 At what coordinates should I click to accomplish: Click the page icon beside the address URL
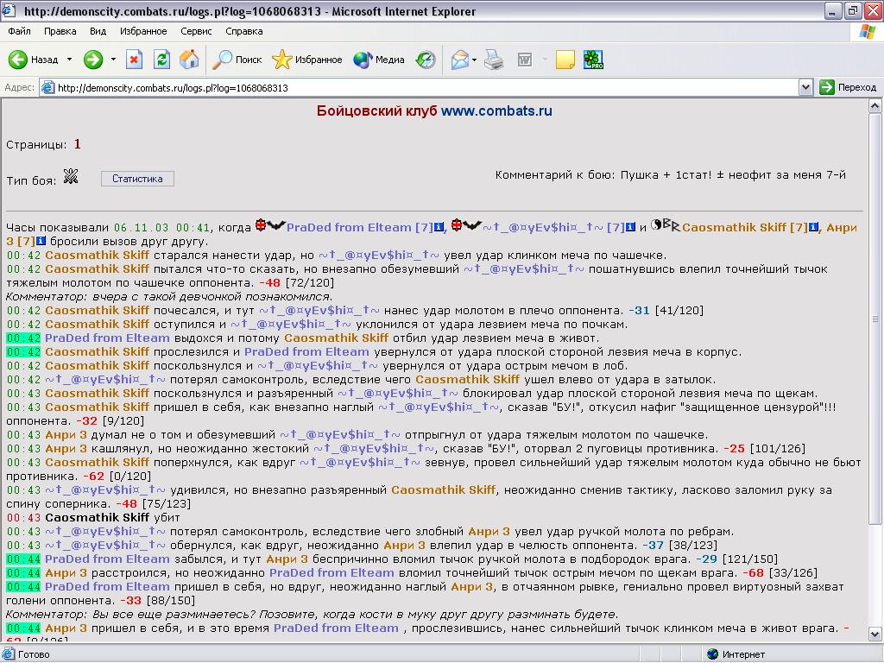(48, 87)
